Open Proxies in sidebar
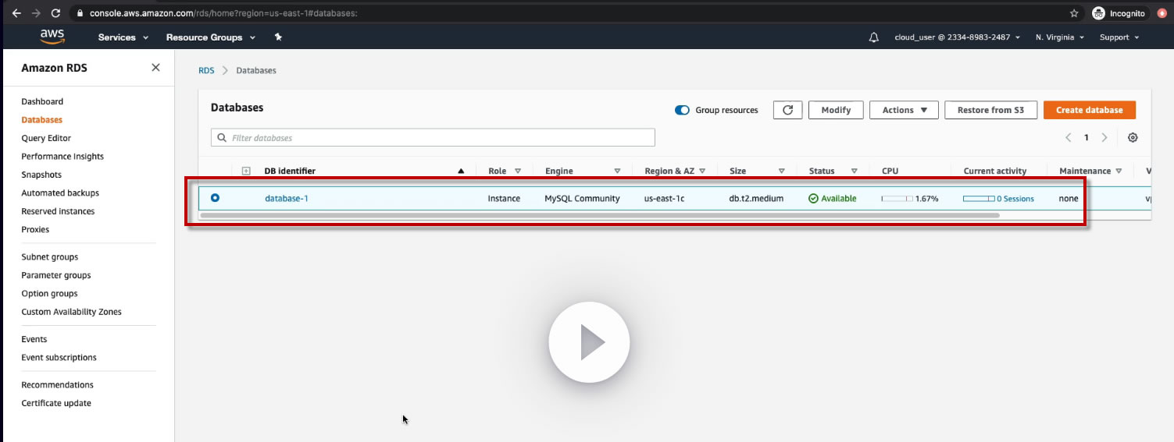The width and height of the screenshot is (1174, 442). tap(35, 229)
